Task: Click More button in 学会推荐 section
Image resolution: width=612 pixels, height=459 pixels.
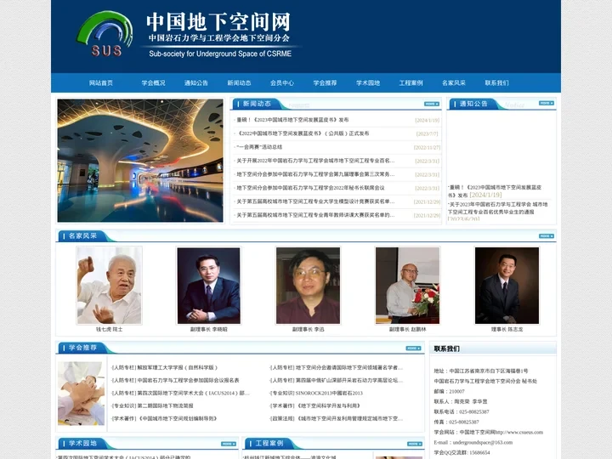Action: click(413, 348)
